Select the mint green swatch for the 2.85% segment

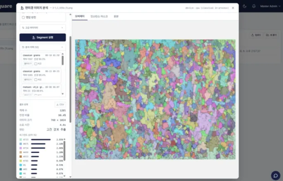pyautogui.click(x=21, y=139)
